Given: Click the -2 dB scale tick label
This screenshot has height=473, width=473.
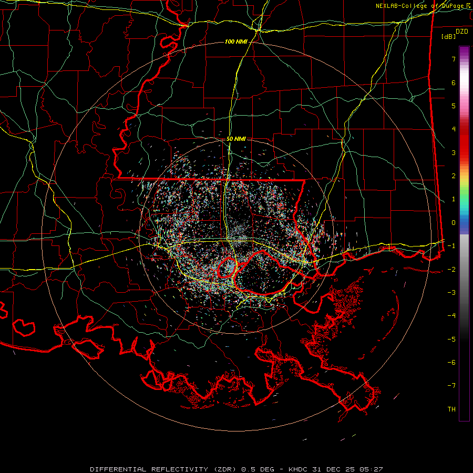Looking at the screenshot, I should click(x=451, y=270).
